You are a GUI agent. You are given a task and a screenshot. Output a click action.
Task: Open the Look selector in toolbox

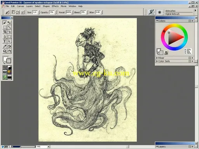(x=5, y=77)
